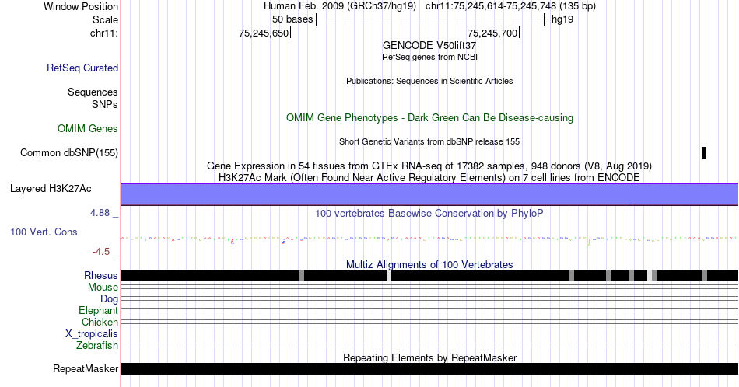Image resolution: width=739 pixels, height=387 pixels.
Task: Click the Chicken alignment row label
Action: 100,322
